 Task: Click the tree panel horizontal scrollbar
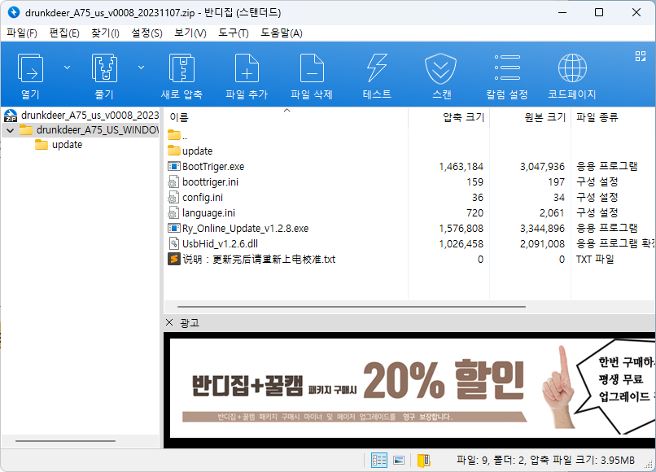click(65, 440)
